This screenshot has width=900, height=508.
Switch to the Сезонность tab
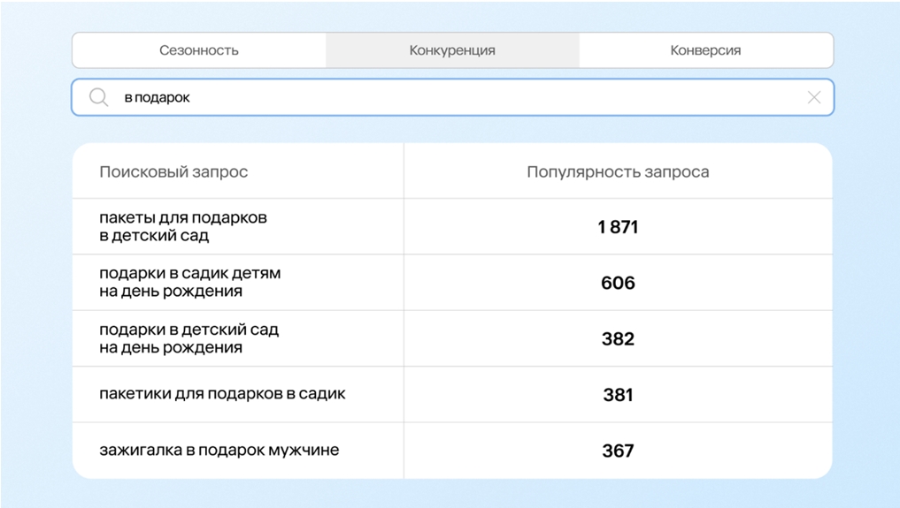pos(199,50)
